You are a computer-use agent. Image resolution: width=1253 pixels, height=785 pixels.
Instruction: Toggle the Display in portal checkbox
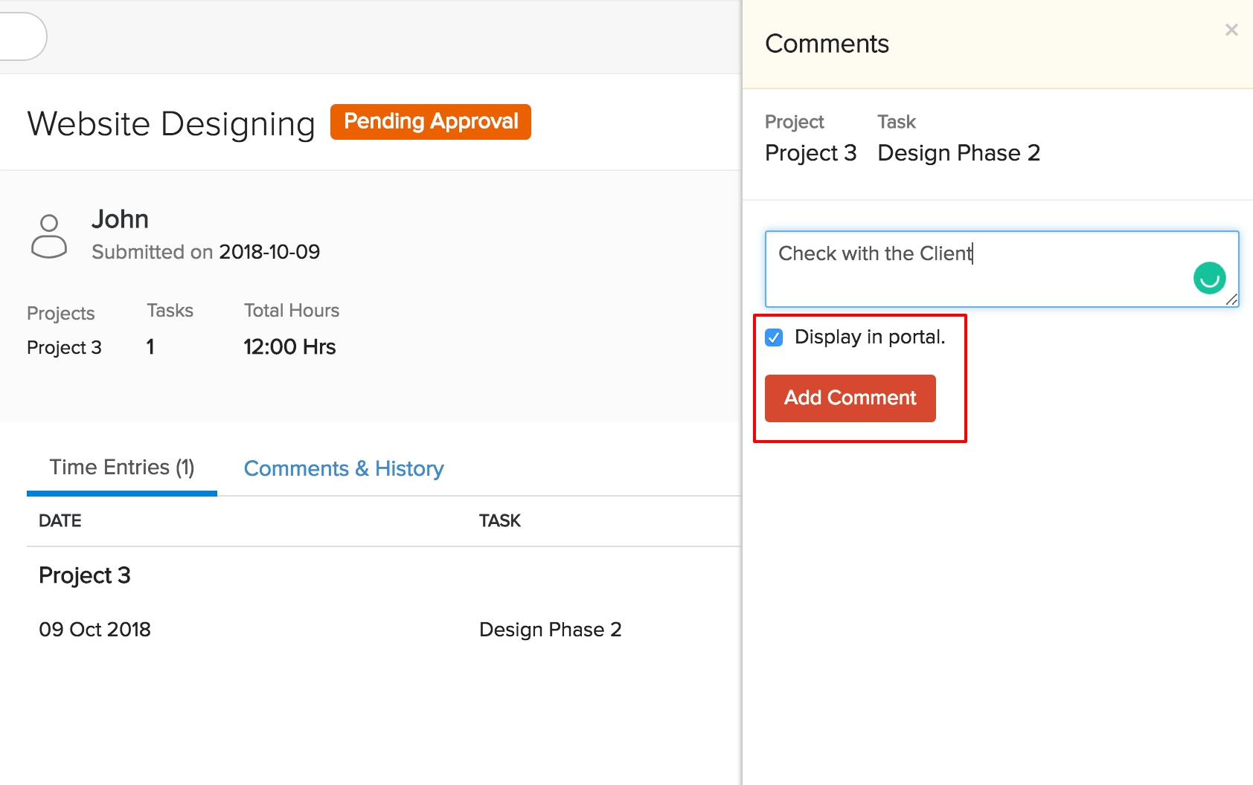click(x=774, y=337)
